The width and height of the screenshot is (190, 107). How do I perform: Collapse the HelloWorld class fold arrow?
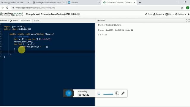2,29
